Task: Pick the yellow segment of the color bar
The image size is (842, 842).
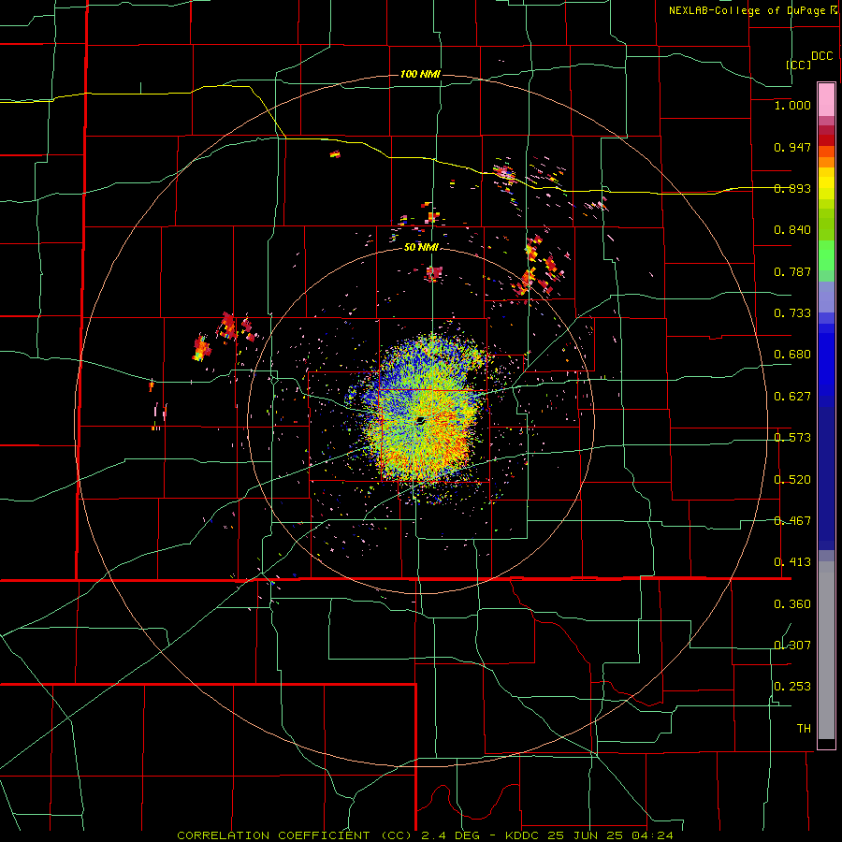Action: coord(826,183)
